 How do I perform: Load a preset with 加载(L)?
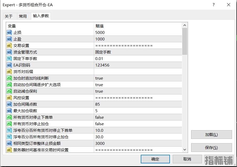click(212, 134)
